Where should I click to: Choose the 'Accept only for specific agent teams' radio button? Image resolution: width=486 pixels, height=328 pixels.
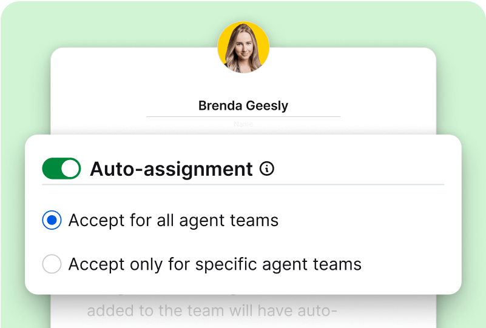[52, 264]
